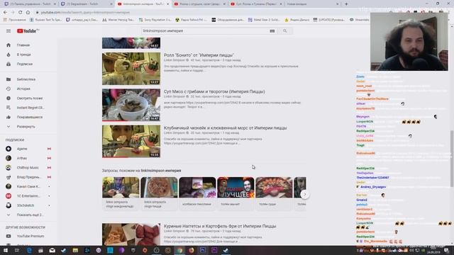The image size is (454, 255).
Task: Select related search linkin simpsons pizza card
Action: click(x=159, y=193)
